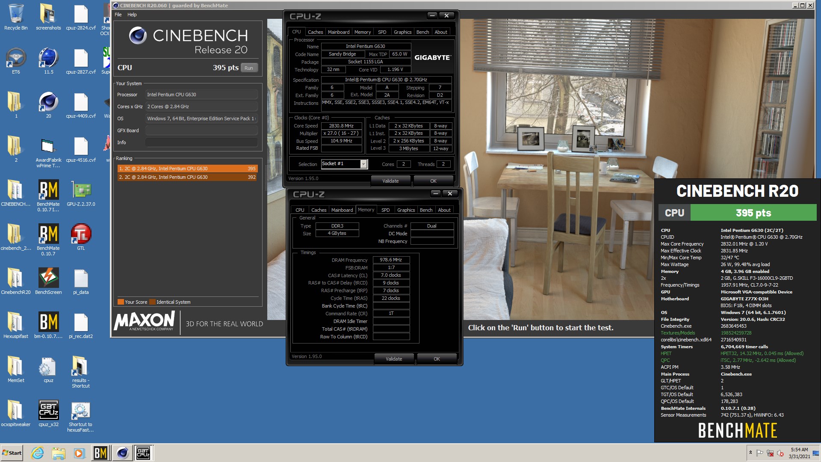Image resolution: width=821 pixels, height=462 pixels.
Task: Switch to CPU-Z in the taskbar
Action: point(143,453)
